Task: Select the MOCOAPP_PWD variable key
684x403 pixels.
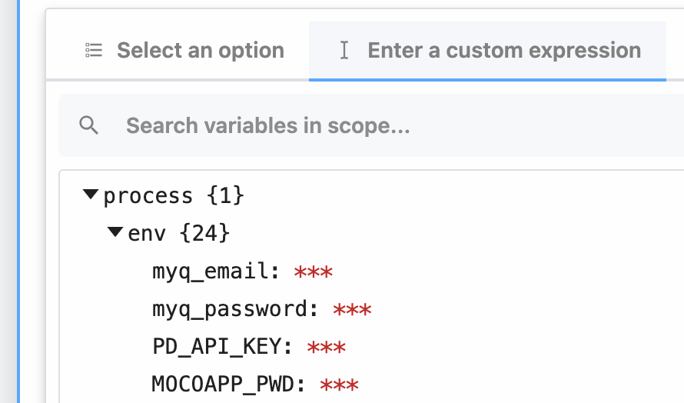Action: (x=228, y=385)
